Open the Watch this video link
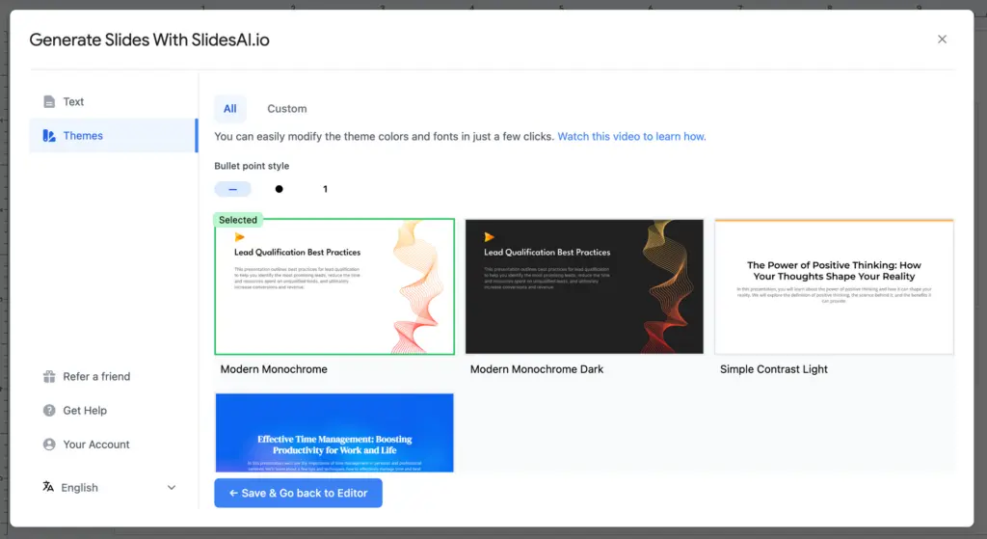The width and height of the screenshot is (987, 539). click(x=631, y=137)
